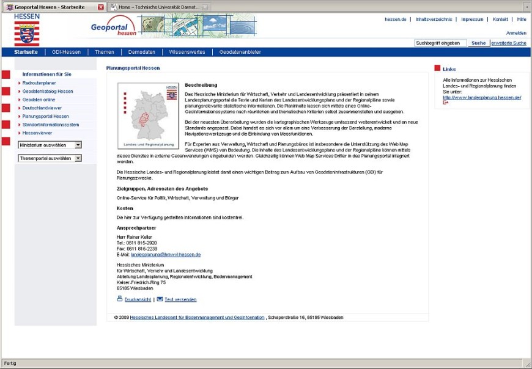532x369 pixels.
Task: Click the Landes- und Regionalplanung map thumbnail
Action: 148,116
